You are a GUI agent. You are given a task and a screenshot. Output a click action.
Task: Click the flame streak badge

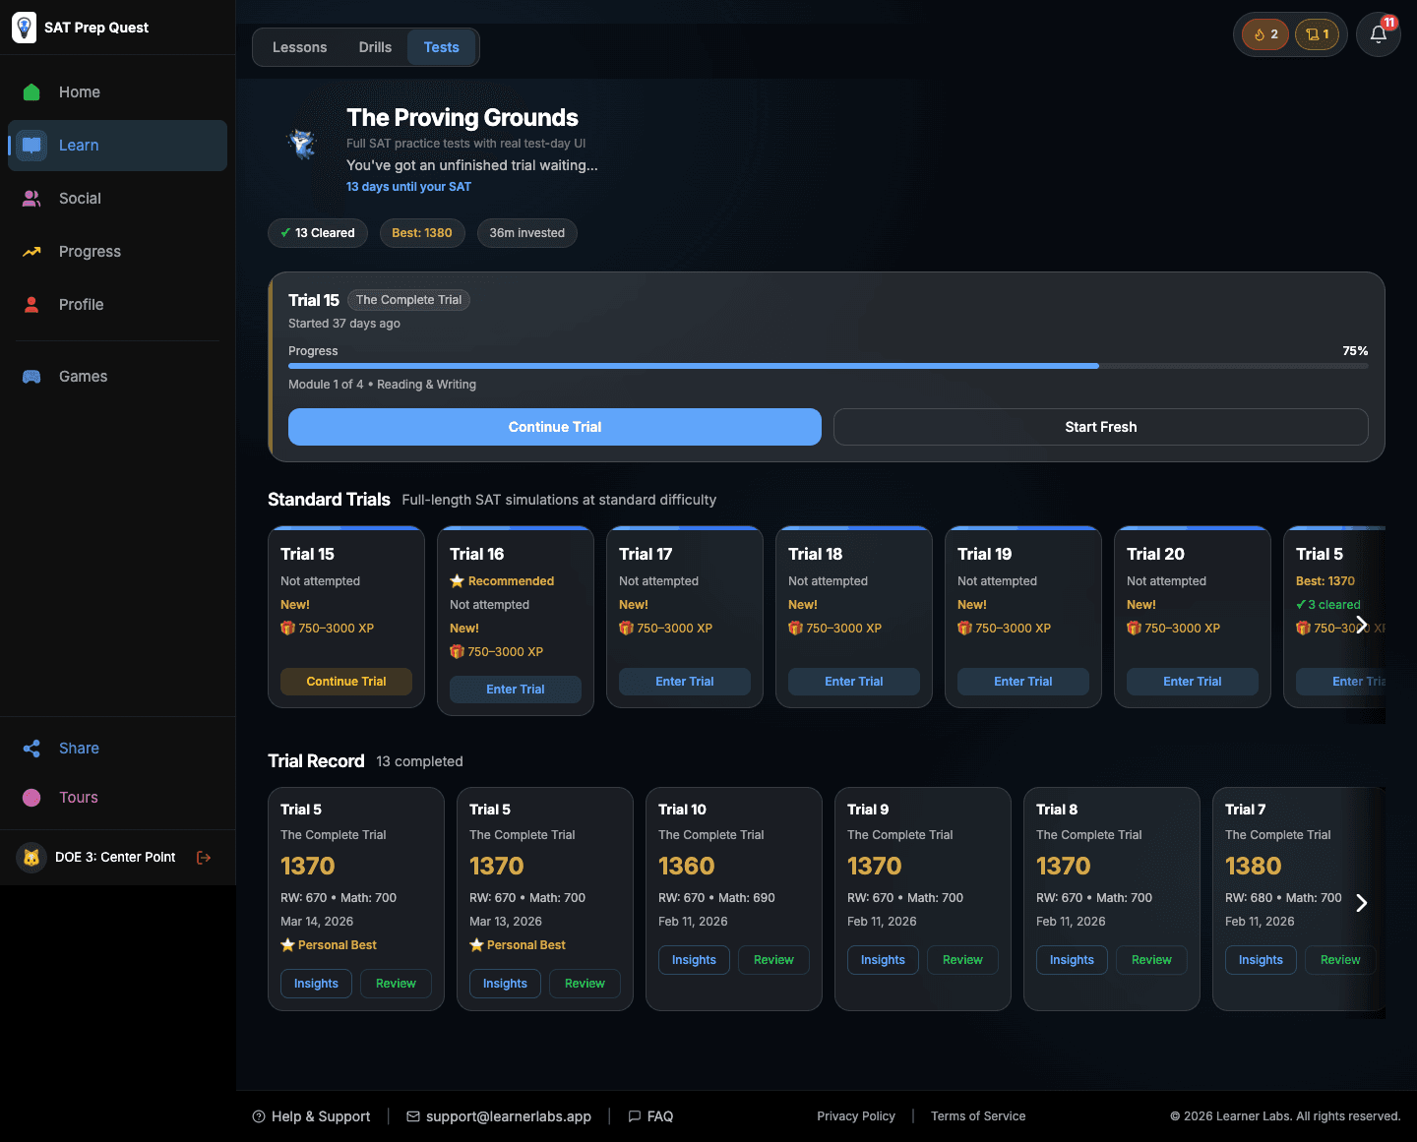coord(1263,33)
